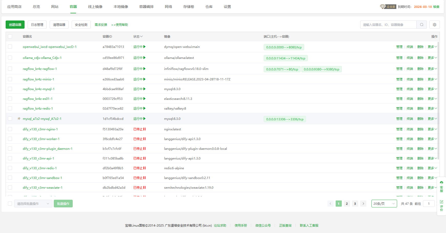Open the 容器编排 tab
This screenshot has height=233, width=446.
click(146, 7)
